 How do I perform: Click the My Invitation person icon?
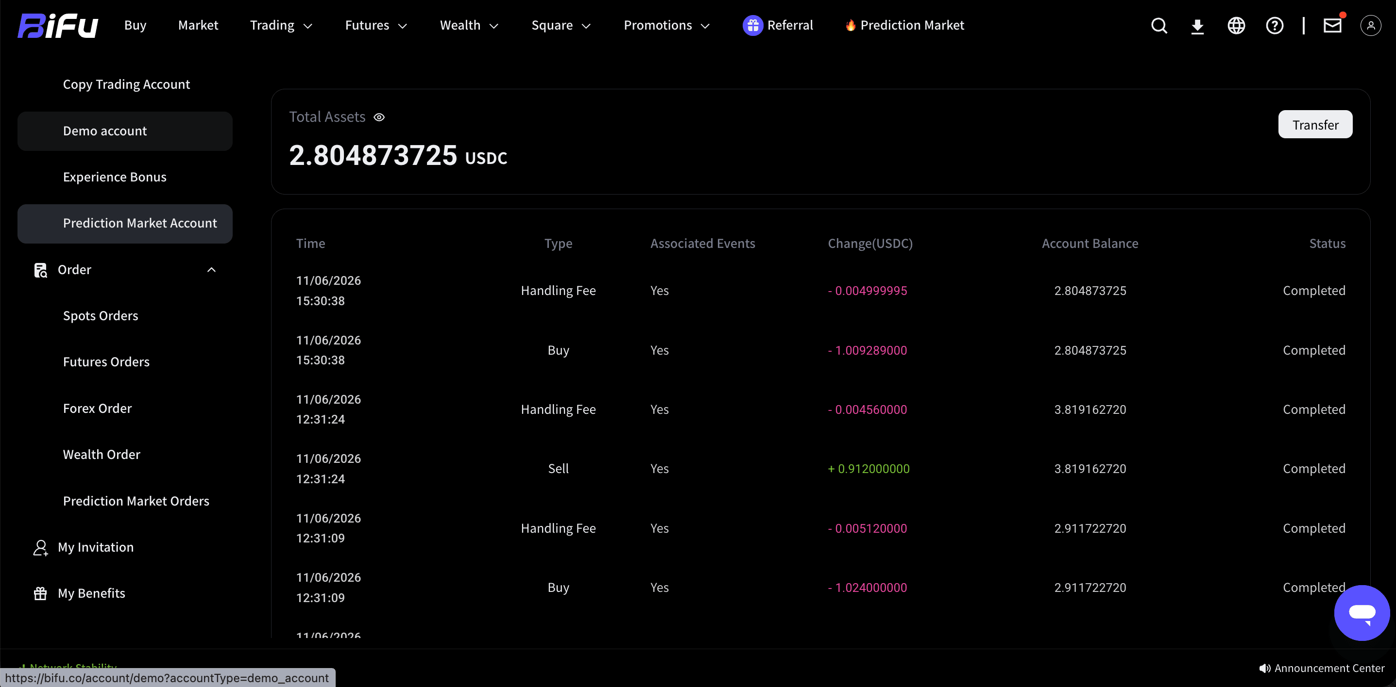click(x=41, y=547)
